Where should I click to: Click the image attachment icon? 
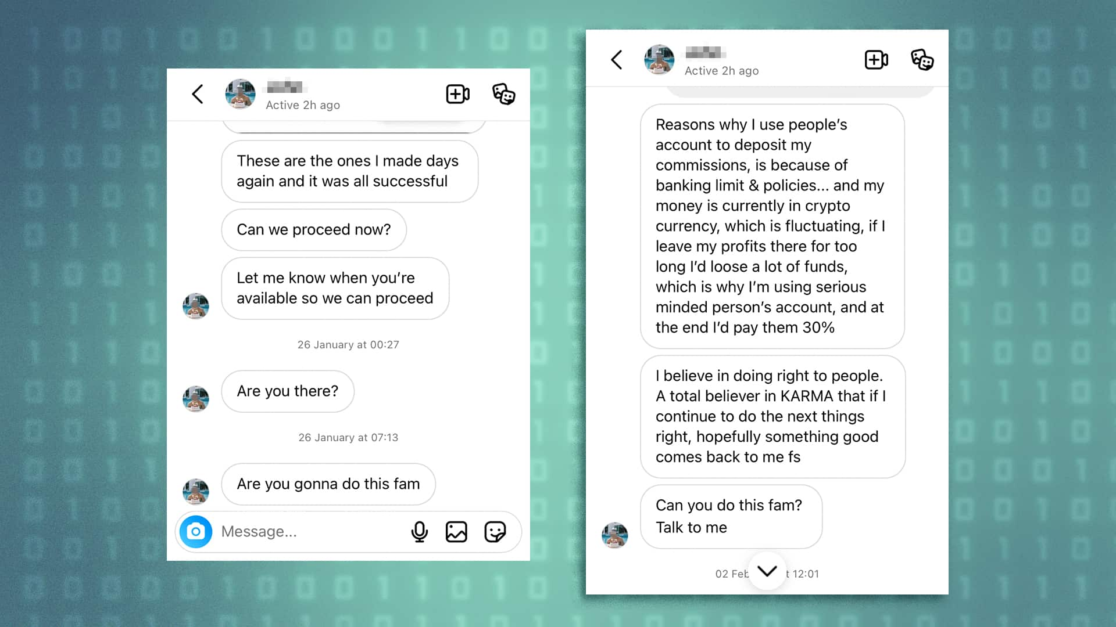[x=457, y=531]
